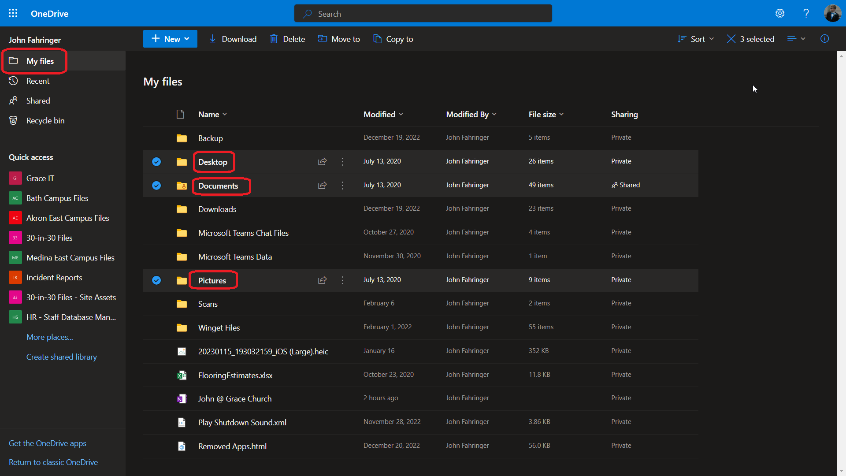Open Shared in the sidebar

(x=63, y=100)
